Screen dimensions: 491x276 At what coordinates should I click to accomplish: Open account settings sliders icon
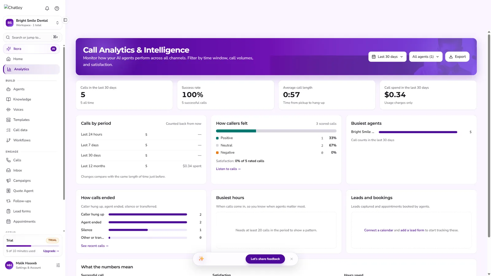click(58, 265)
